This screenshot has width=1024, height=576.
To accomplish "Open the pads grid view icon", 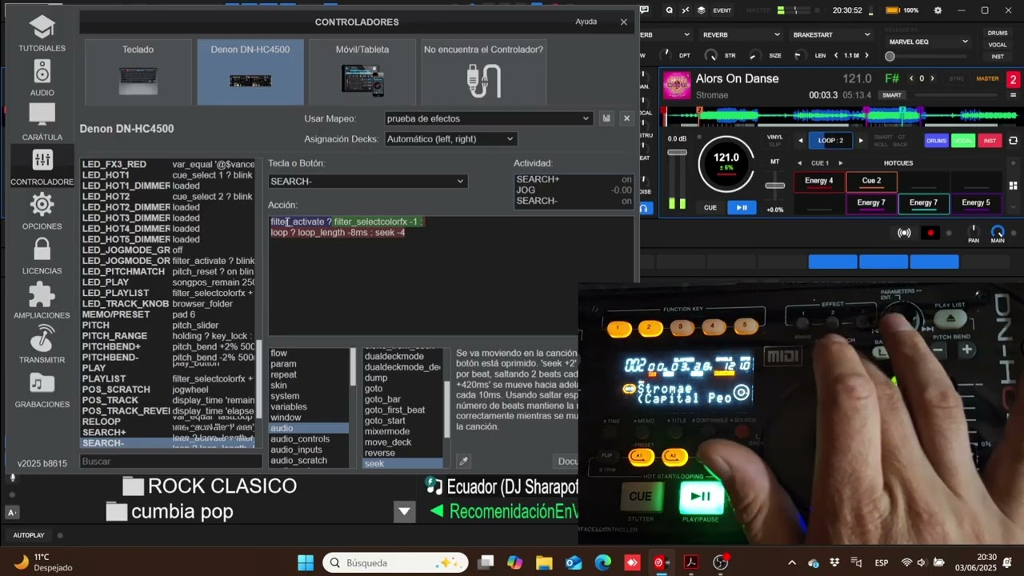I will 1014,186.
